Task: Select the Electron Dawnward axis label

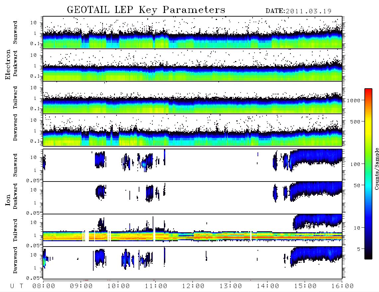Action: [15, 128]
